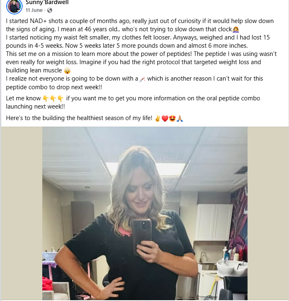The width and height of the screenshot is (289, 301).
Task: Click the syringe emoji in the post
Action: coord(142,79)
